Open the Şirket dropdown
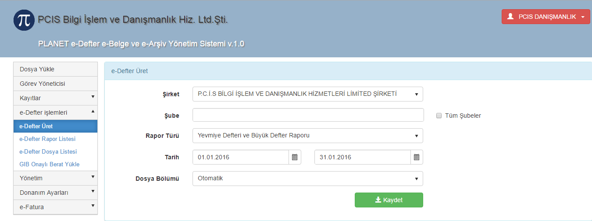 coord(308,94)
